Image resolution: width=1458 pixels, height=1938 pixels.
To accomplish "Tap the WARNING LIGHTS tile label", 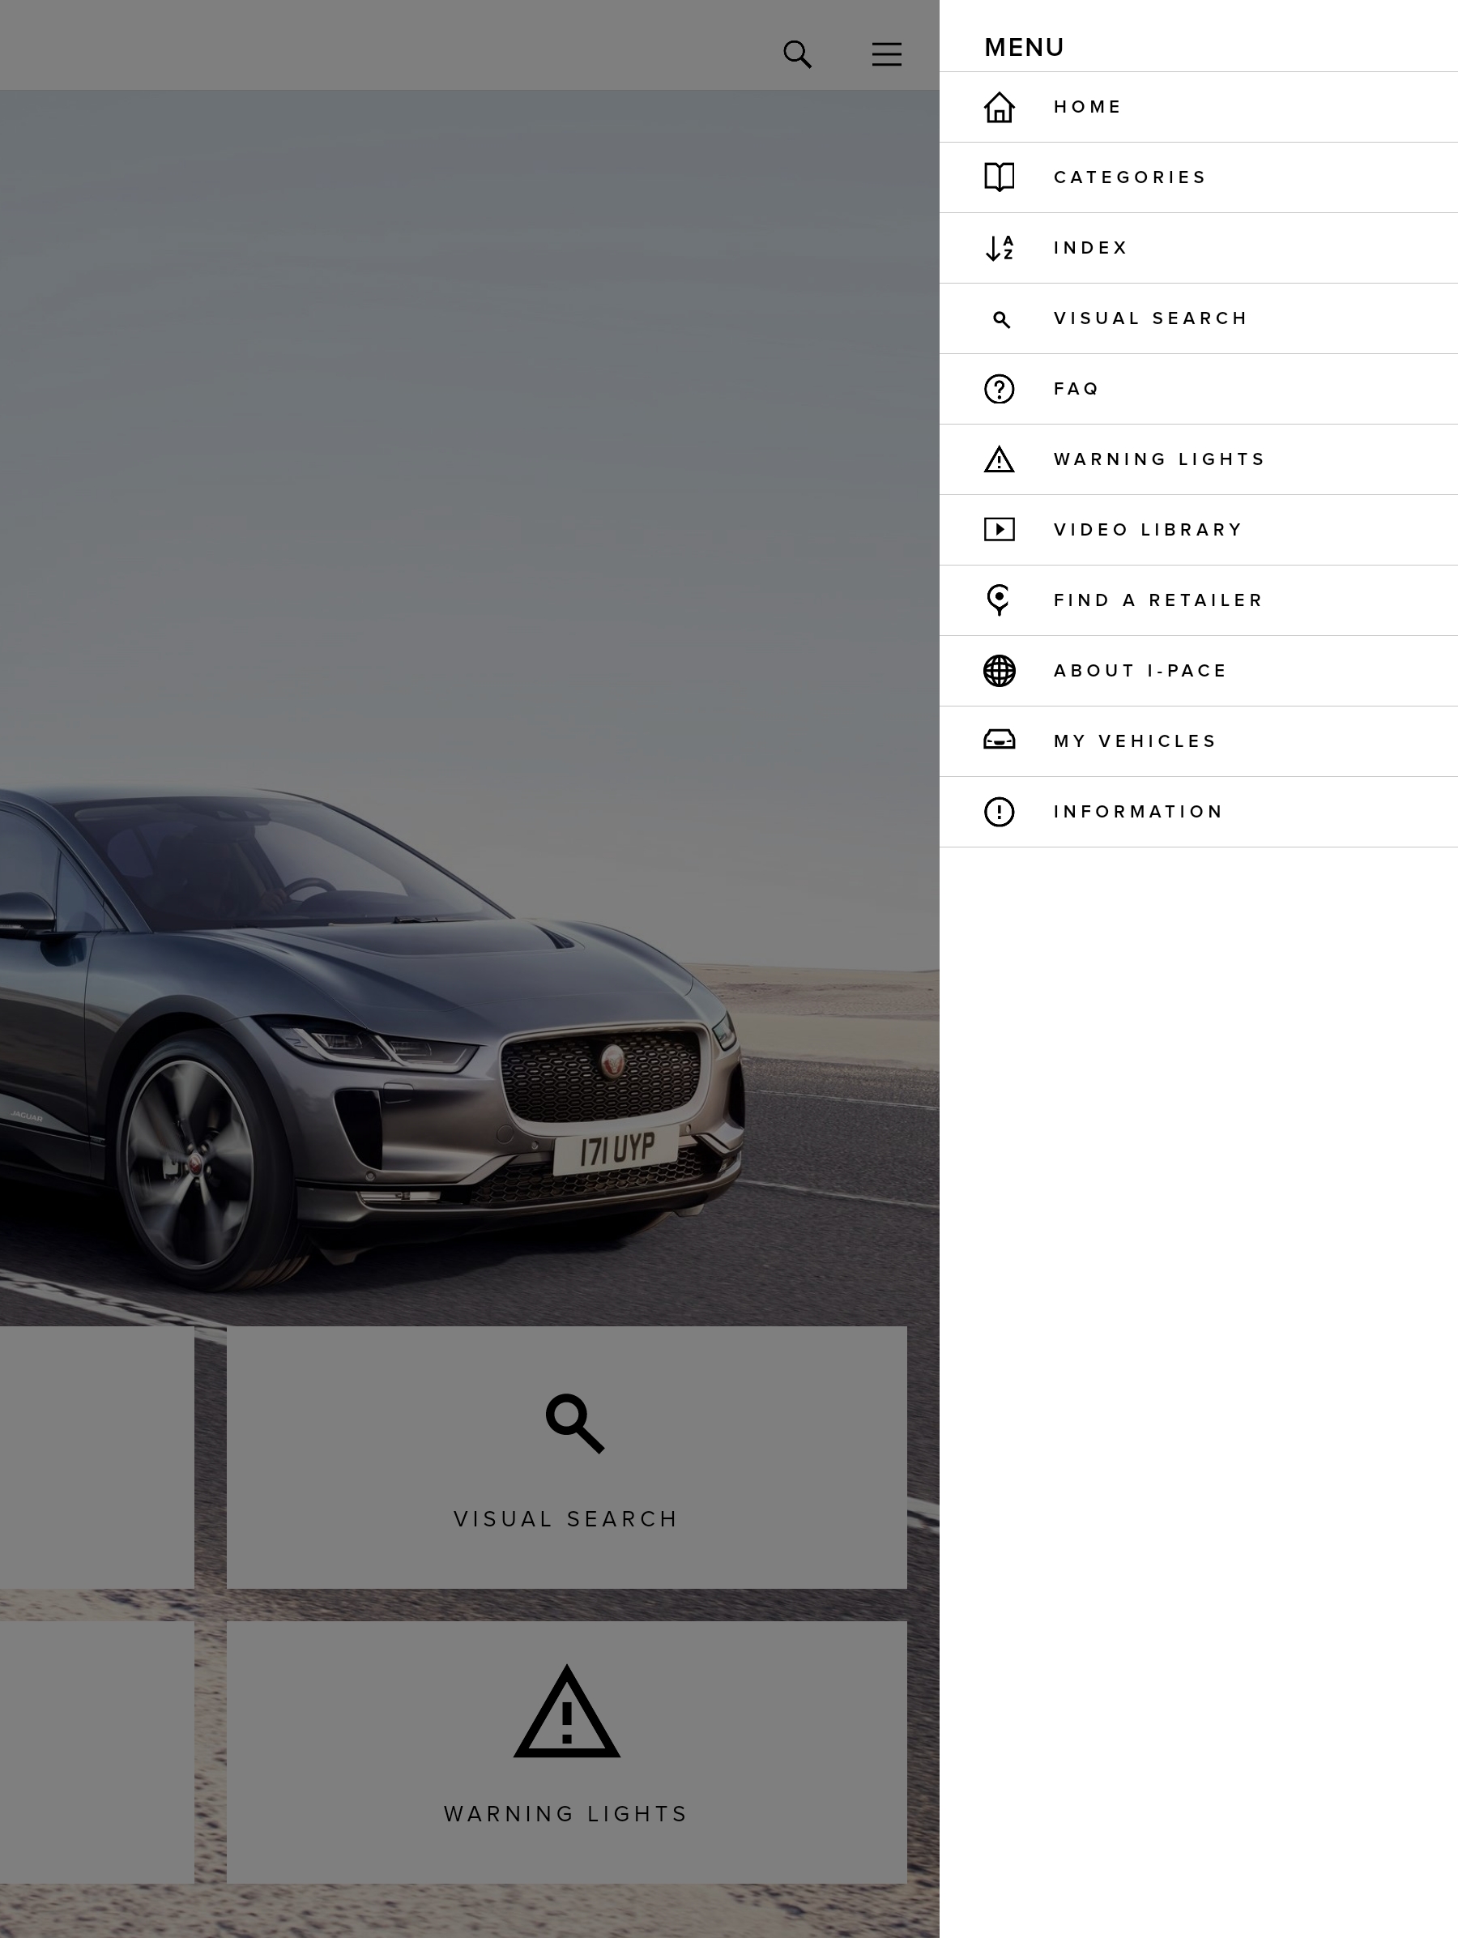I will pos(565,1813).
